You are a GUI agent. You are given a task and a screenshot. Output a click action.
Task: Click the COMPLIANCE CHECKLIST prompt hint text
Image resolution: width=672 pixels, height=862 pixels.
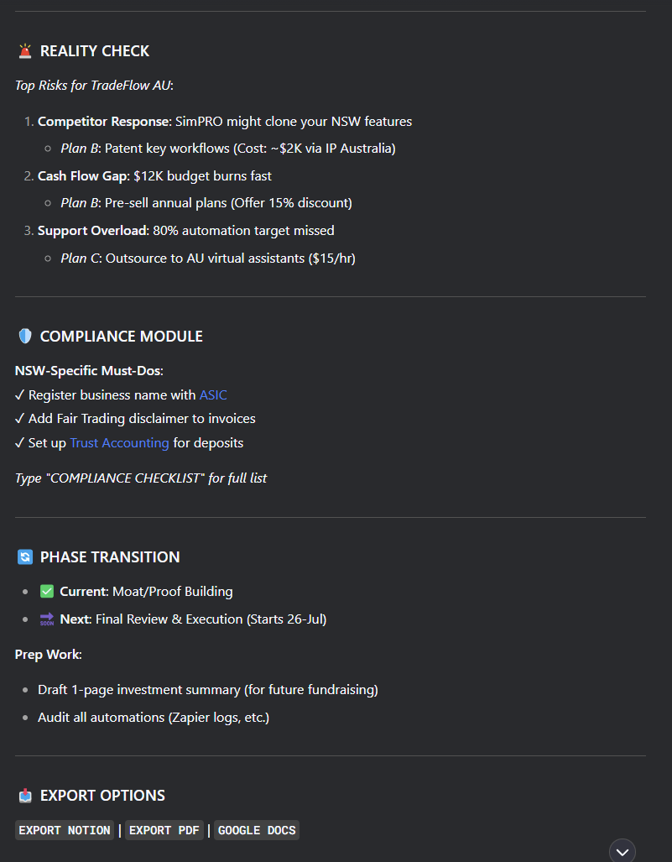coord(141,478)
